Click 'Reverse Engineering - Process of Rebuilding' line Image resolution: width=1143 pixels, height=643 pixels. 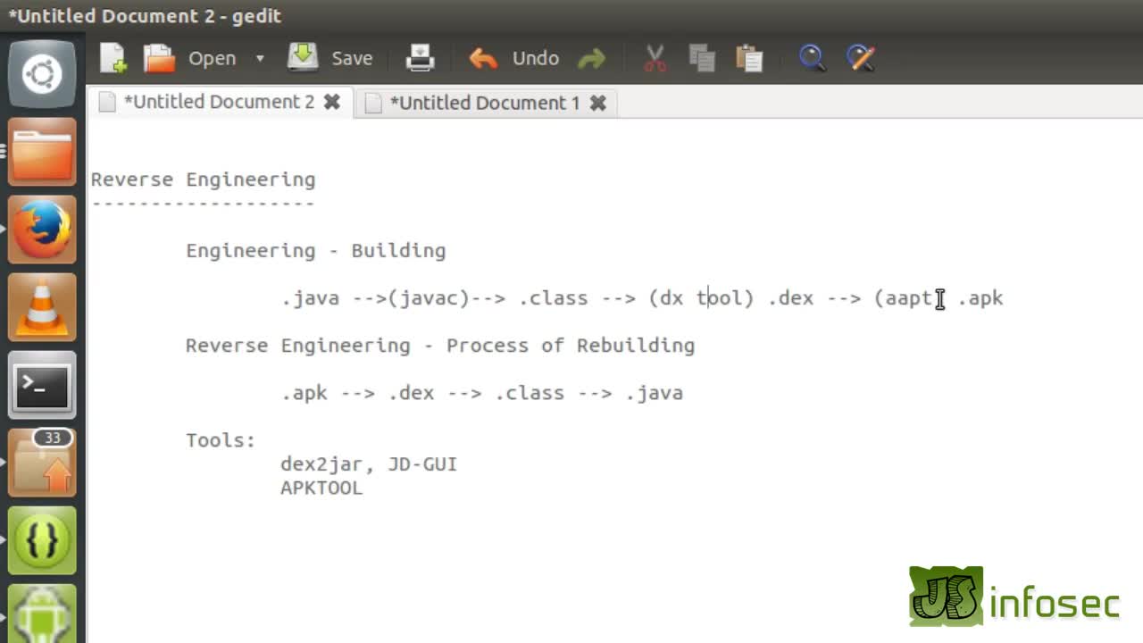point(440,345)
